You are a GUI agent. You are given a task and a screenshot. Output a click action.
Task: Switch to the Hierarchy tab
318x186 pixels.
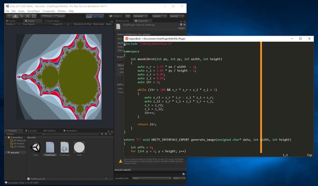click(x=122, y=21)
